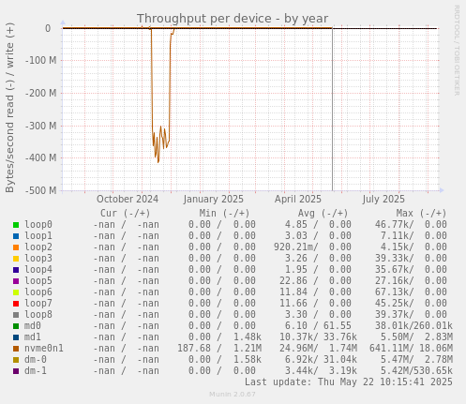Click the loop5 legend label

[x=38, y=281]
